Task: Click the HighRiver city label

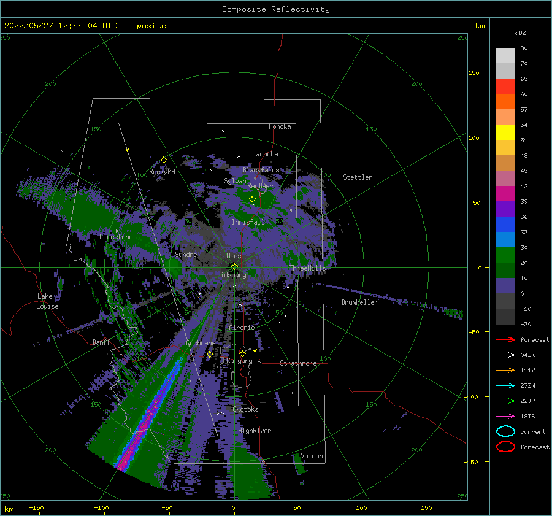Action: (255, 431)
